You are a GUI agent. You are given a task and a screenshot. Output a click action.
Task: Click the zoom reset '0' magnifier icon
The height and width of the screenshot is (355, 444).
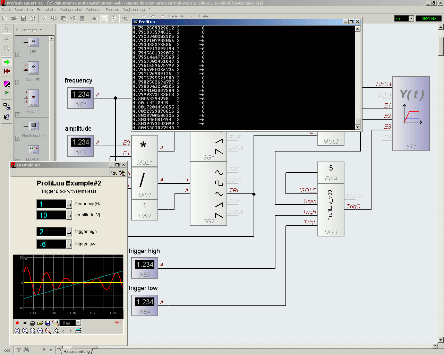coord(55,331)
